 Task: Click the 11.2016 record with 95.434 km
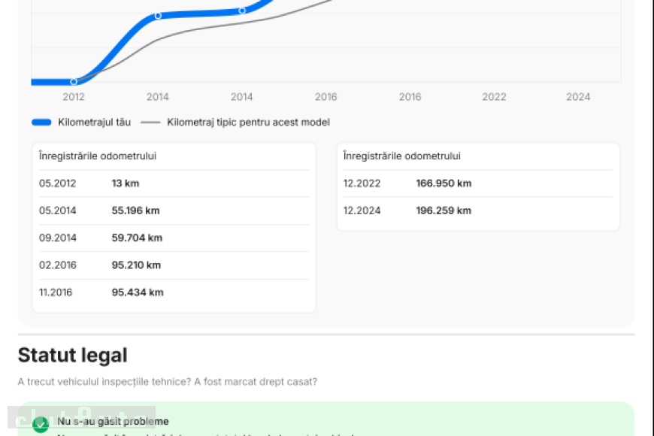[174, 292]
